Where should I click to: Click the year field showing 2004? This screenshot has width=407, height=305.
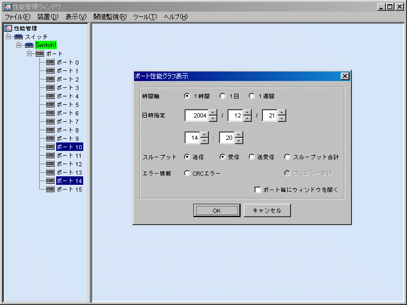click(197, 115)
